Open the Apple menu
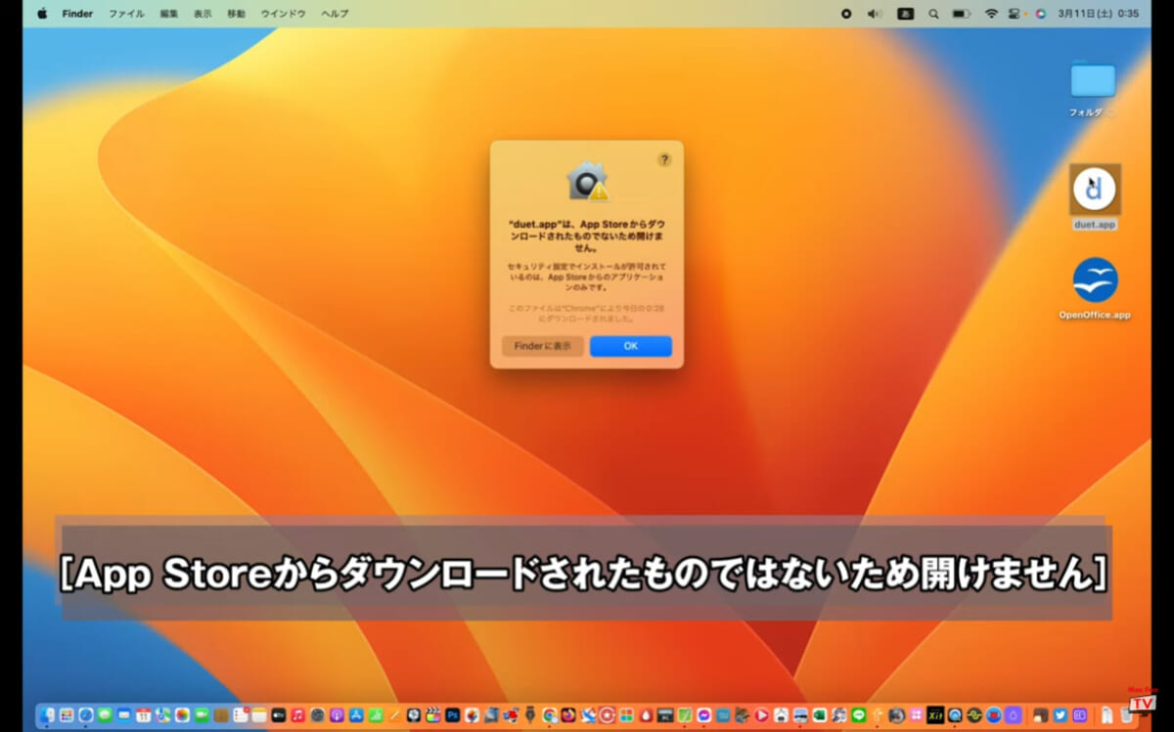 42,14
